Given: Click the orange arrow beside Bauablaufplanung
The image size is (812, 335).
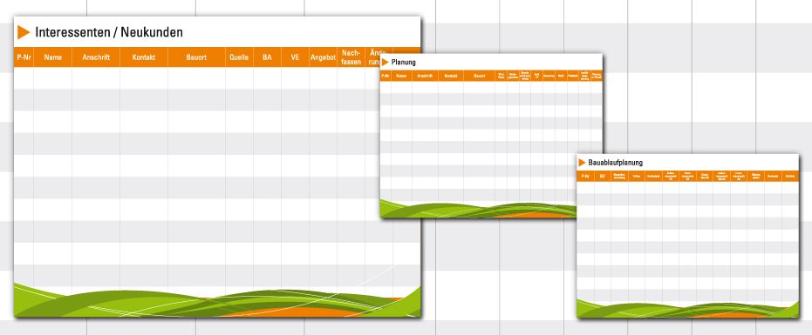Looking at the screenshot, I should click(x=582, y=163).
